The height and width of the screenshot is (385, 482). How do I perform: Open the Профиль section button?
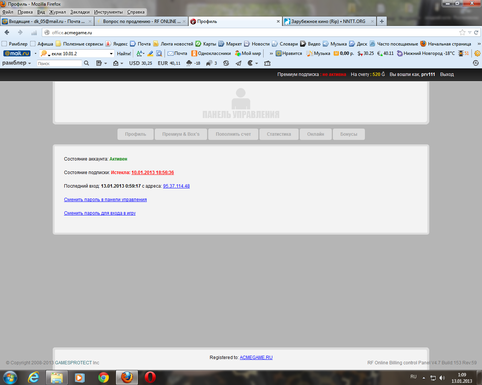pos(136,134)
